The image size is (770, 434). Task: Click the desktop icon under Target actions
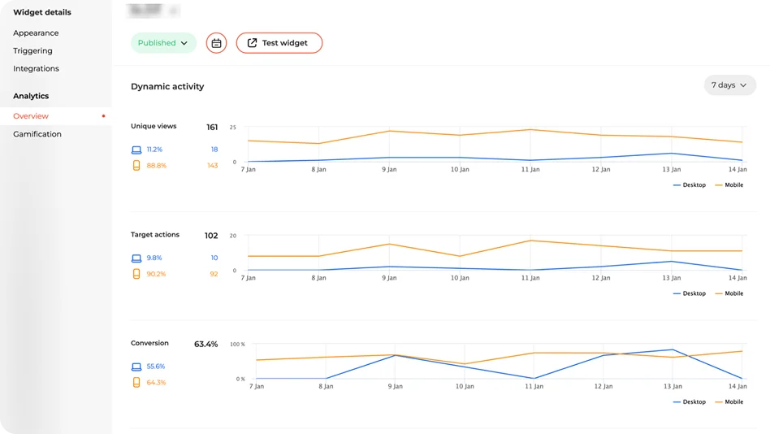pos(136,258)
